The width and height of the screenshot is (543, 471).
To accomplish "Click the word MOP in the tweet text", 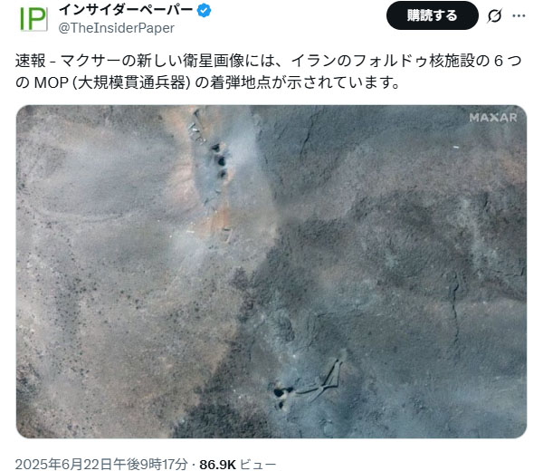I will click(52, 82).
